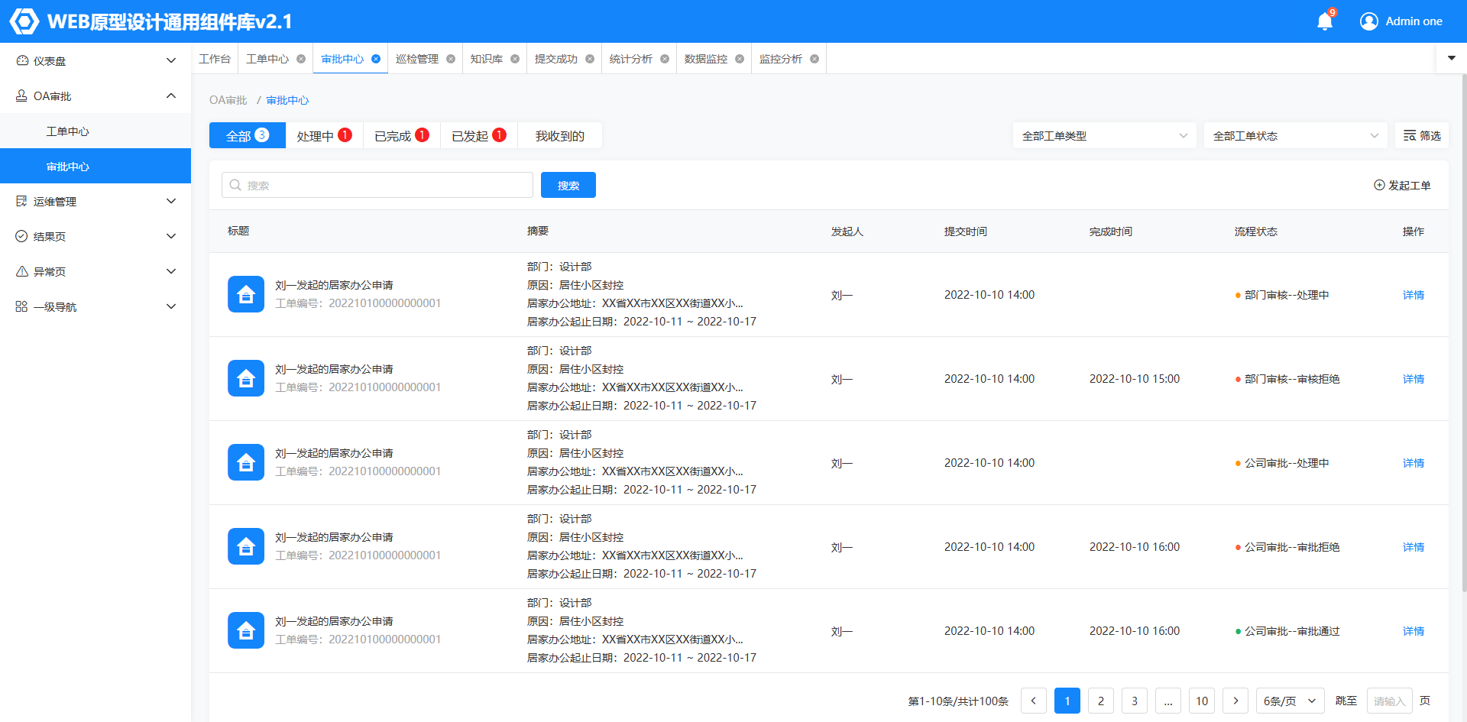Viewport: 1467px width, 722px height.
Task: Click the app logo in the header
Action: [24, 21]
